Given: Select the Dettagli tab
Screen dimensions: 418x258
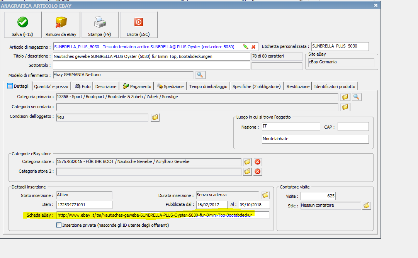Looking at the screenshot, I should pos(18,86).
